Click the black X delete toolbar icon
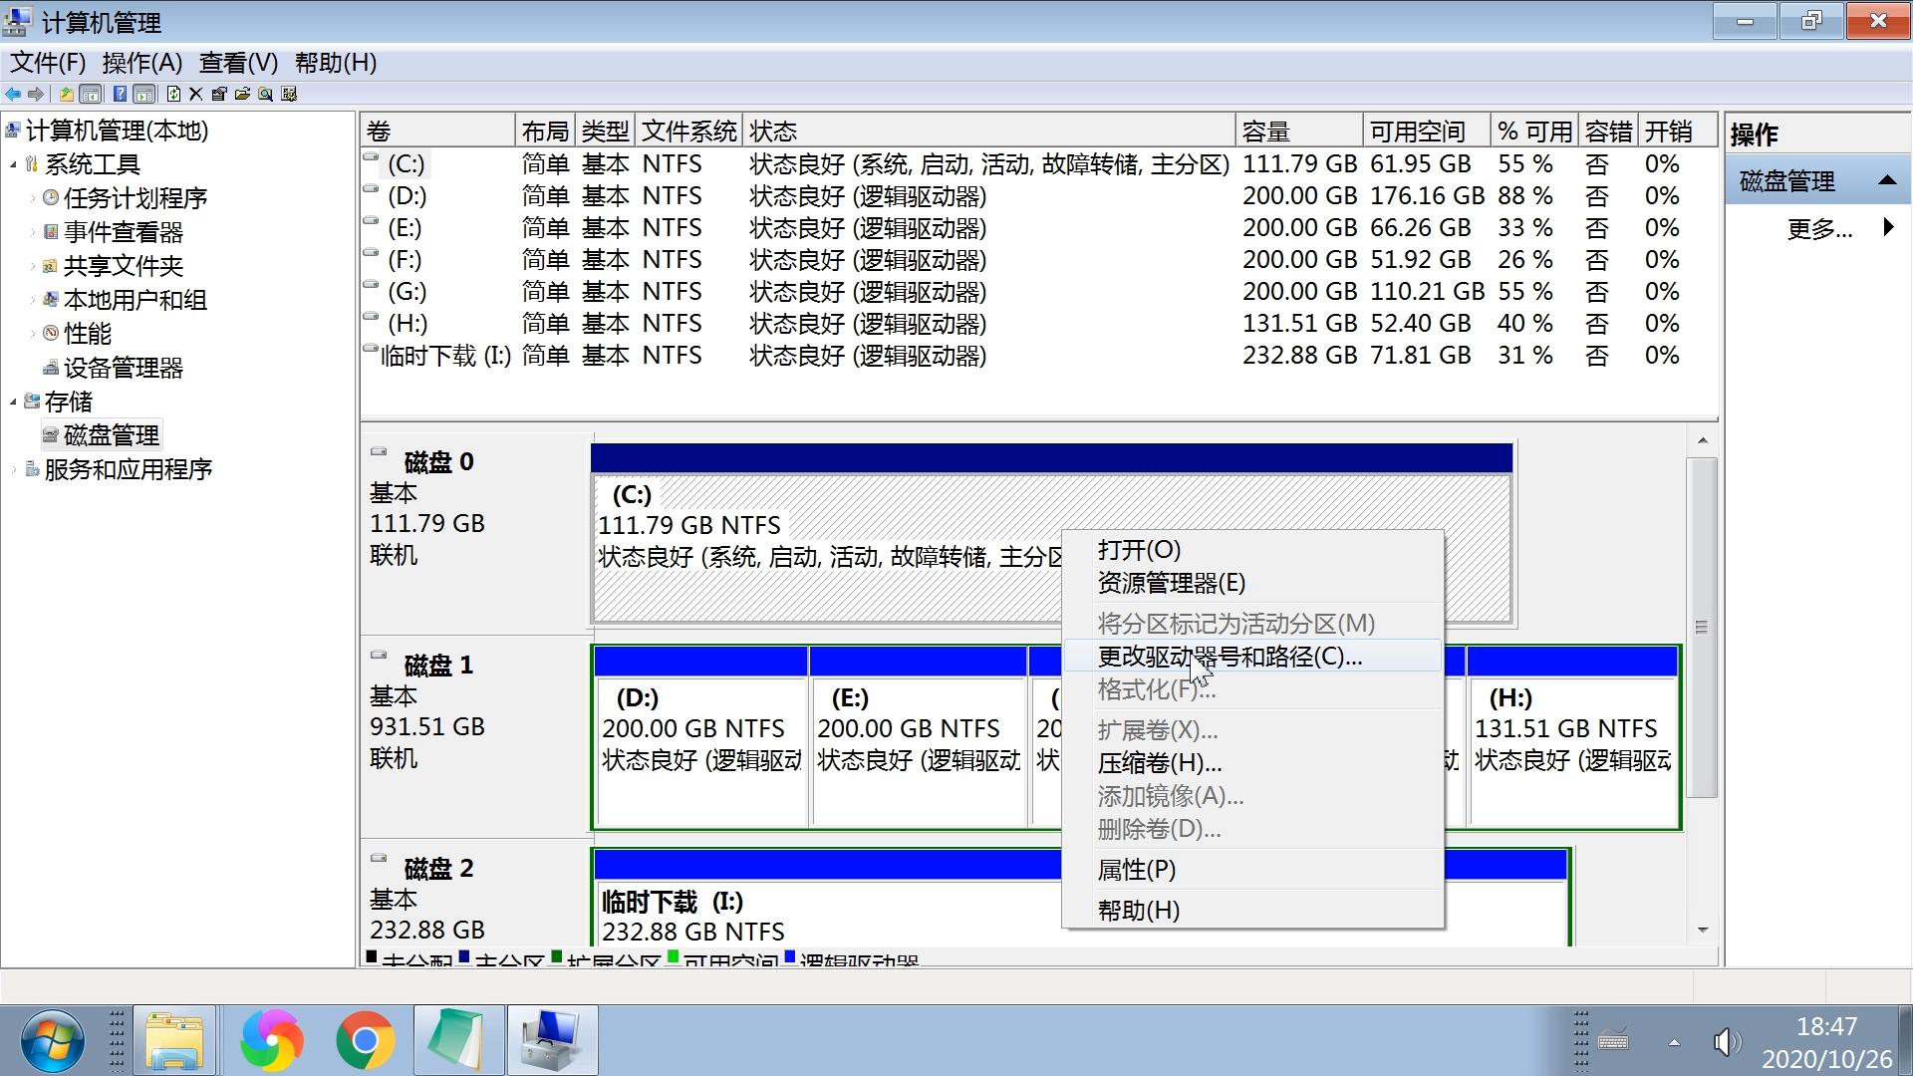 pyautogui.click(x=196, y=94)
